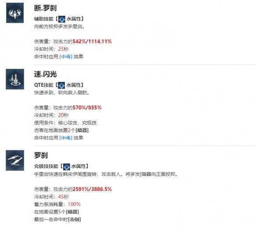Click the 100% gauge consumption value
The height and width of the screenshot is (230, 256).
tap(74, 204)
